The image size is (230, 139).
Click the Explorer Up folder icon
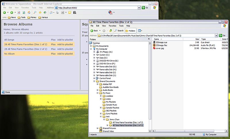[111, 30]
